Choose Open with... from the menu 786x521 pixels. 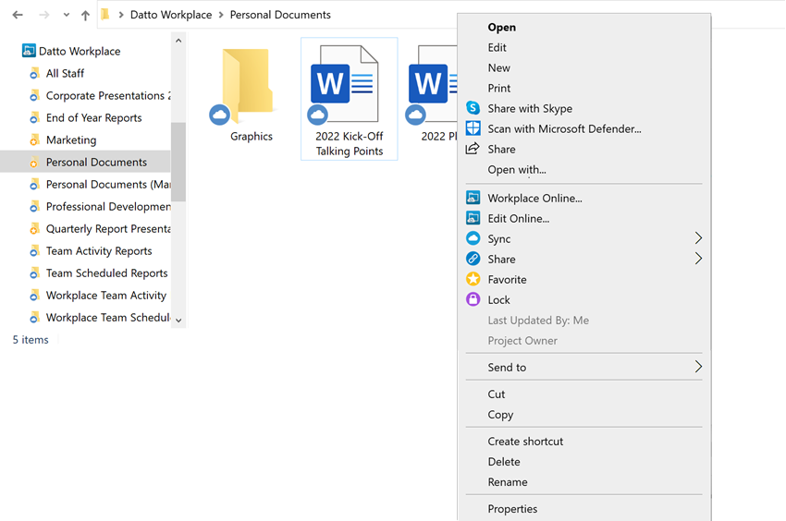pos(517,169)
